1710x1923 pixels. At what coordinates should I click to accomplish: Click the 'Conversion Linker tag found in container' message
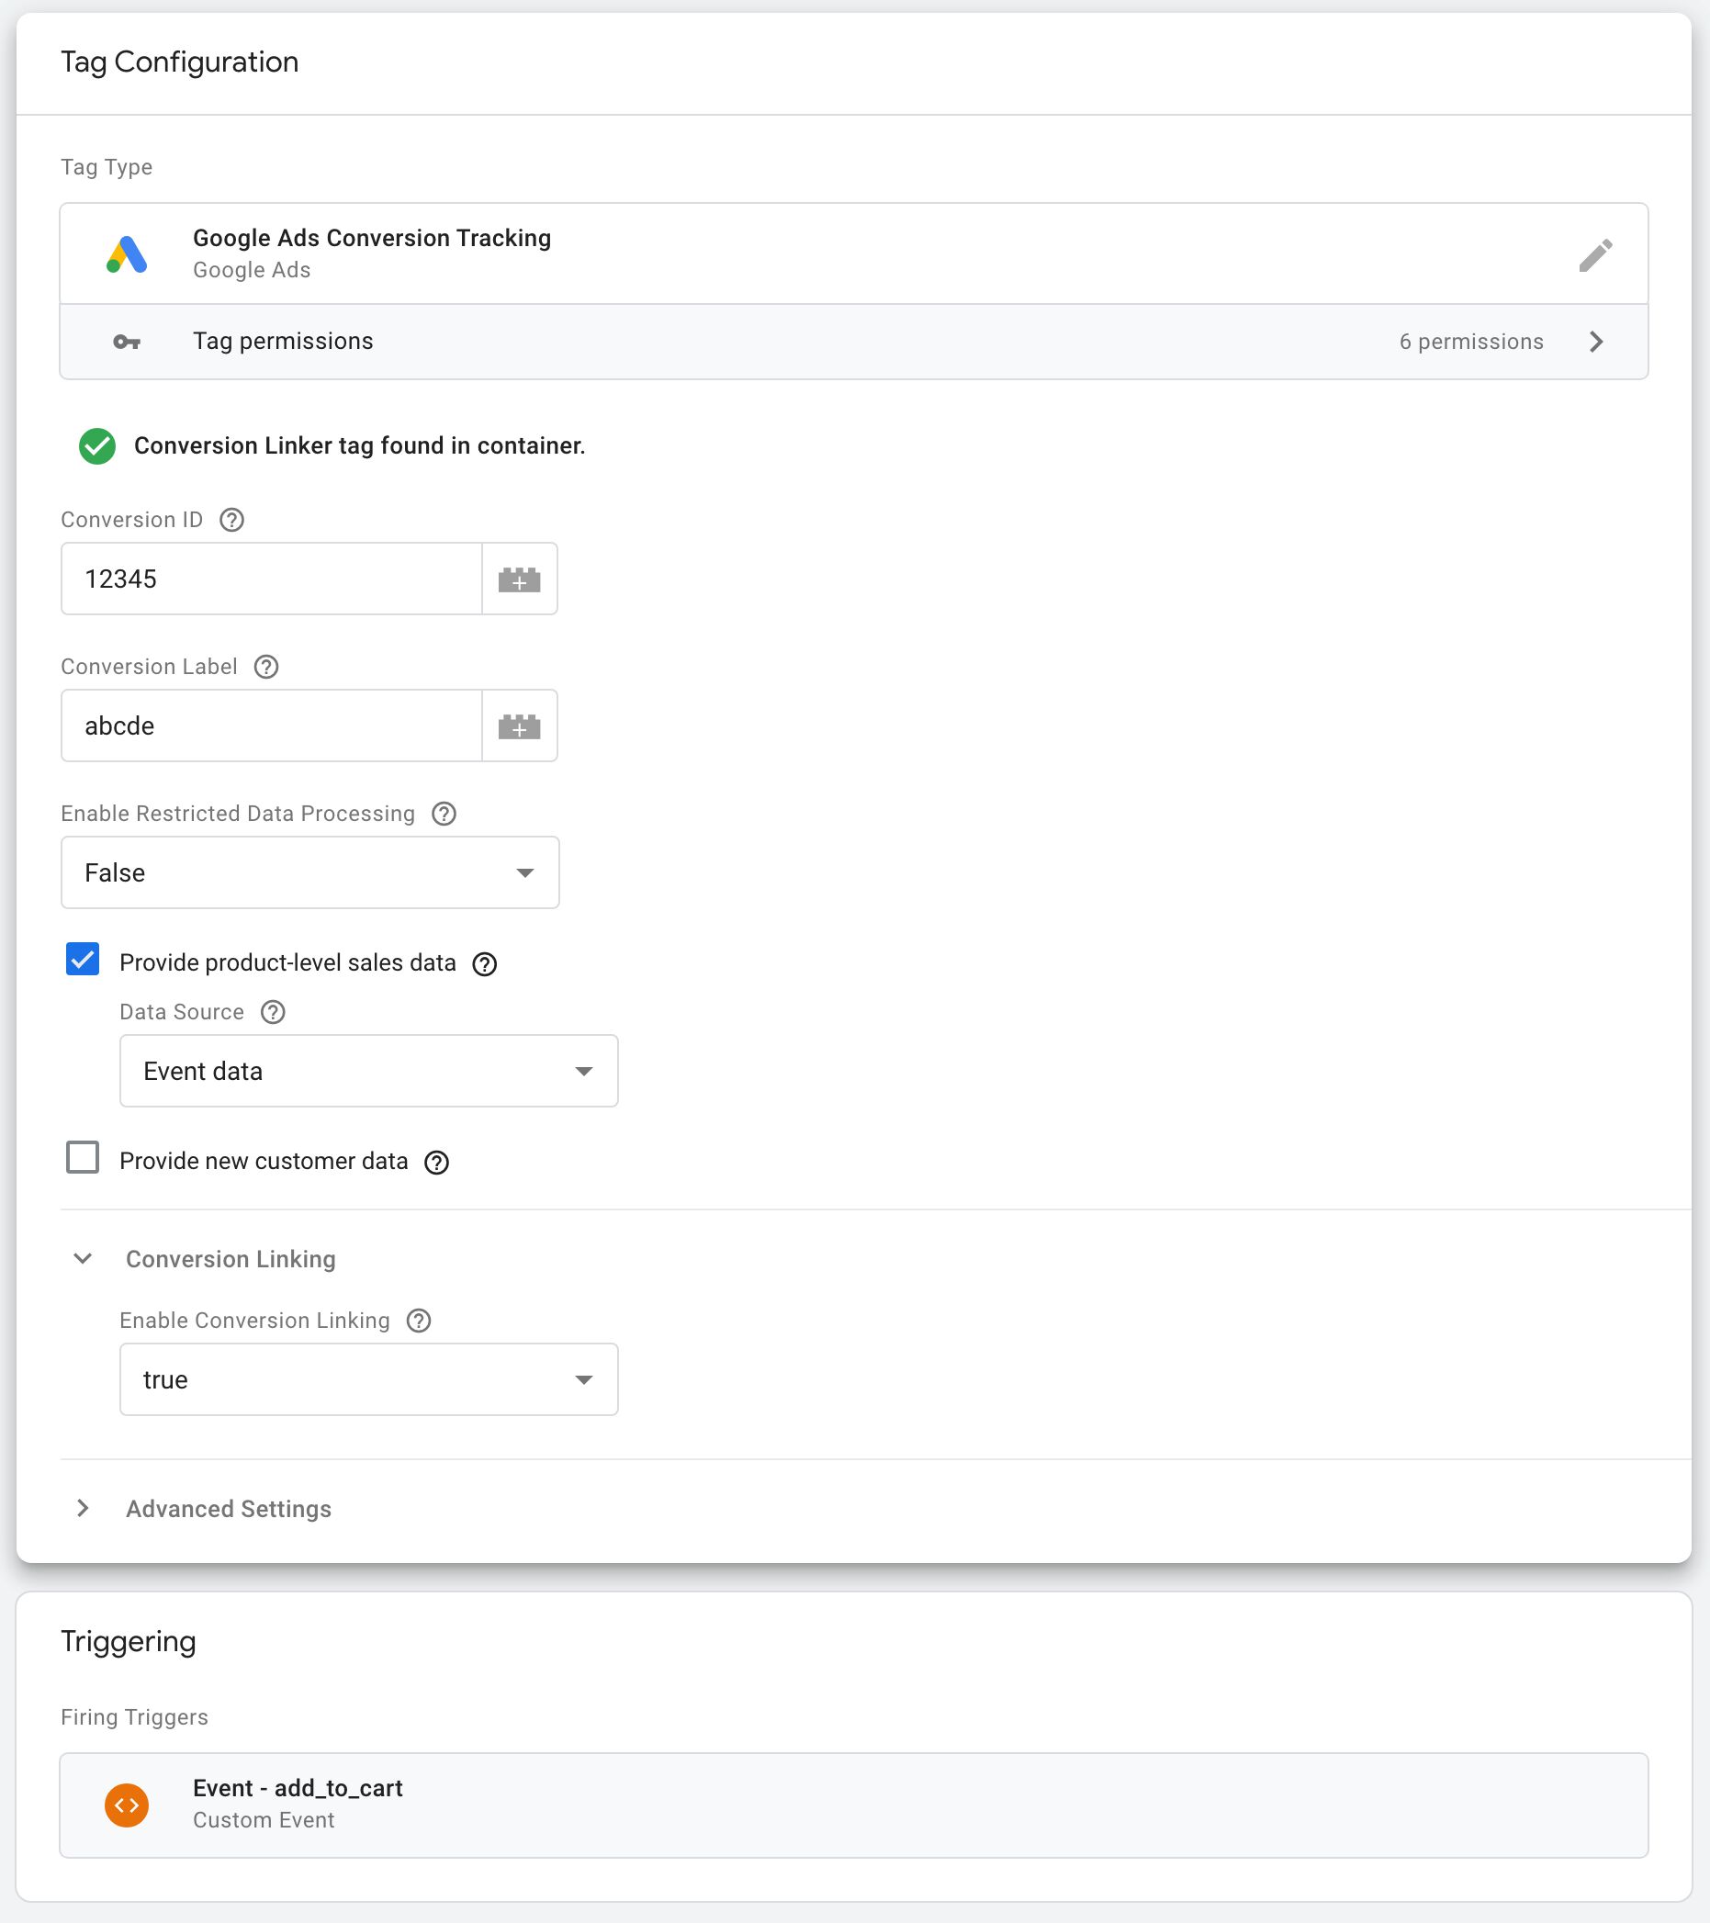(x=359, y=446)
